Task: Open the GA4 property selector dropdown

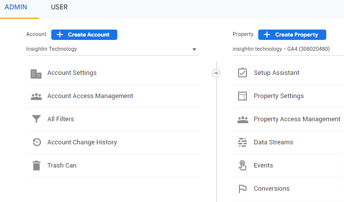Action: pos(286,49)
